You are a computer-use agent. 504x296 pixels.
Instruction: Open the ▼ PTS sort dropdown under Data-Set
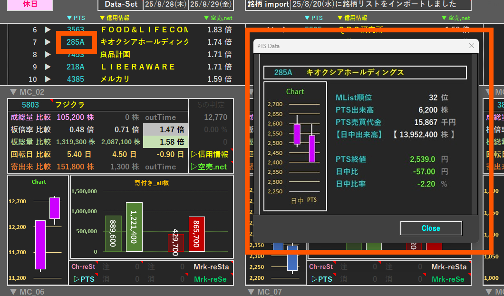tap(76, 18)
